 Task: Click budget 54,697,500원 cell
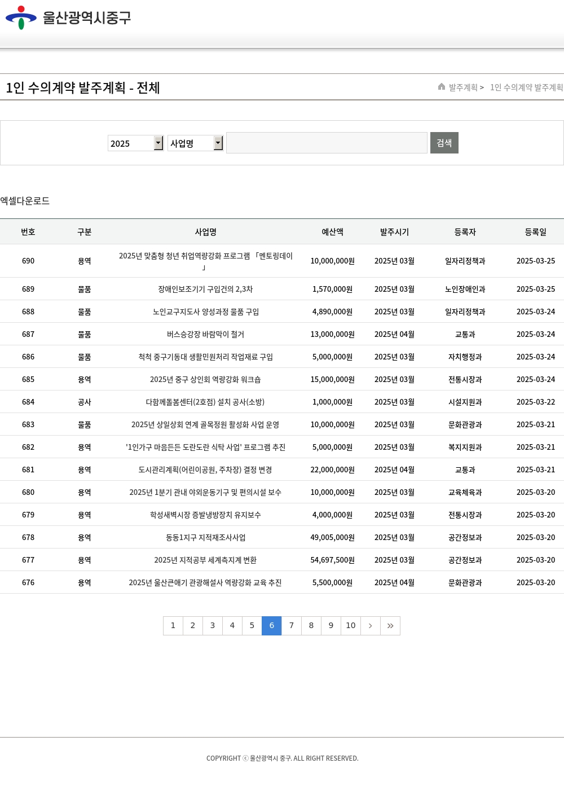(333, 560)
